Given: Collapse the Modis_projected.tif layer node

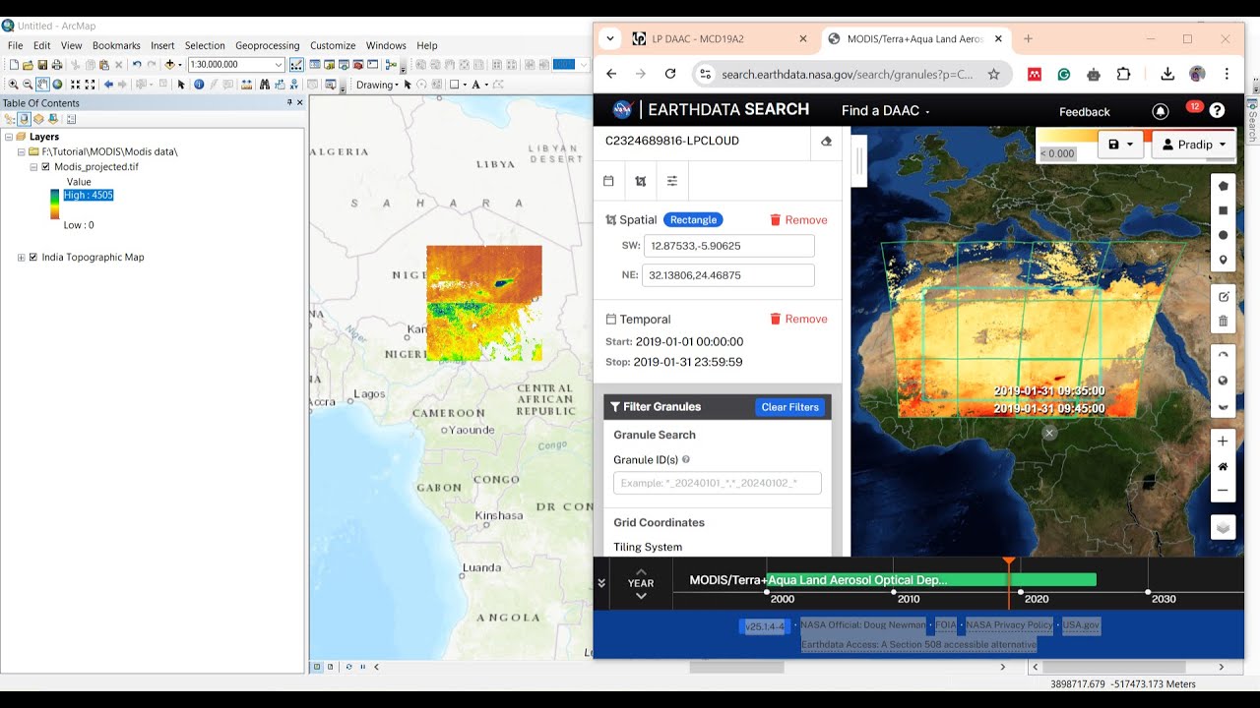Looking at the screenshot, I should pos(33,167).
